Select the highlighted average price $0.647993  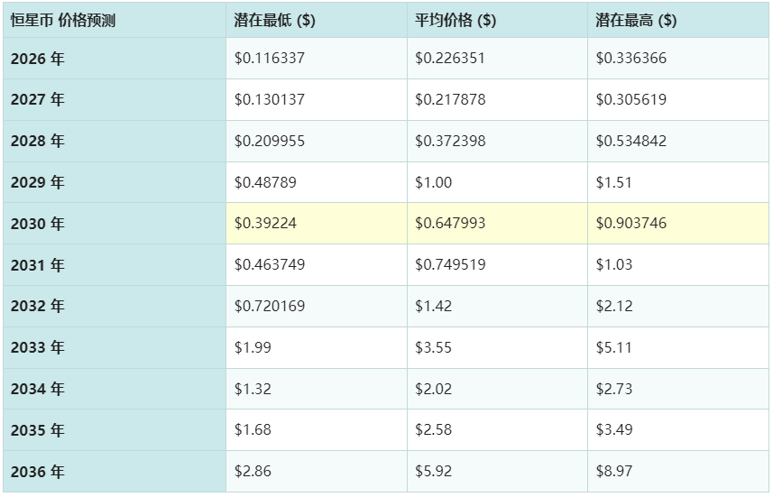(450, 224)
